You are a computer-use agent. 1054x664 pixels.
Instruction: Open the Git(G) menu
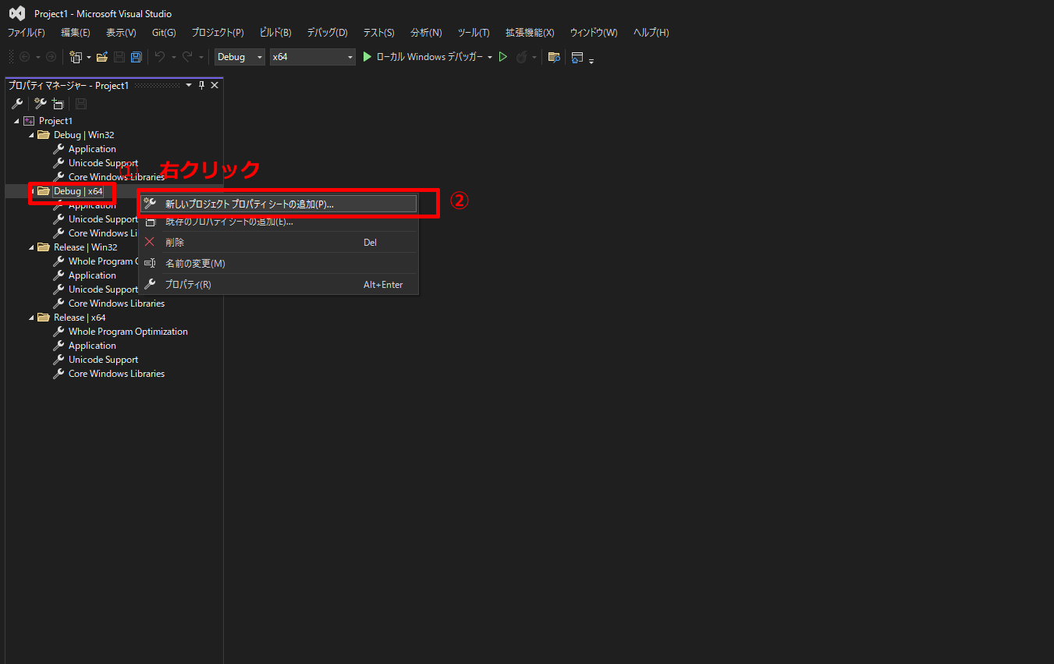[x=164, y=33]
